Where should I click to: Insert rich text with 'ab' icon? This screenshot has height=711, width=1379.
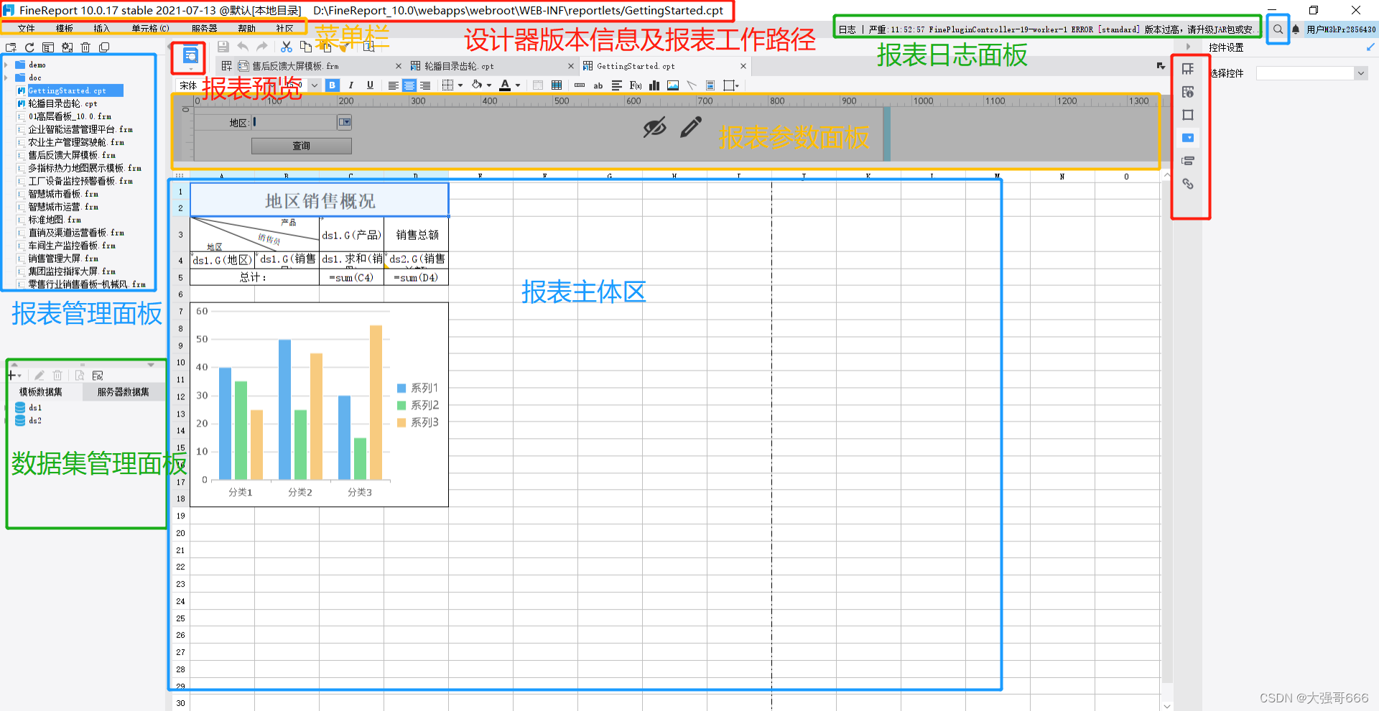(x=598, y=85)
